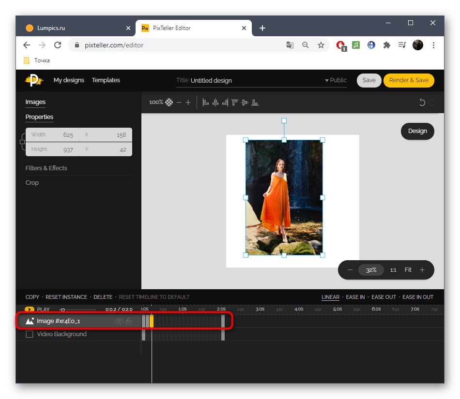The width and height of the screenshot is (460, 399).
Task: Hide the Image #xr4Eo_1 layer with the eye icon
Action: point(118,321)
